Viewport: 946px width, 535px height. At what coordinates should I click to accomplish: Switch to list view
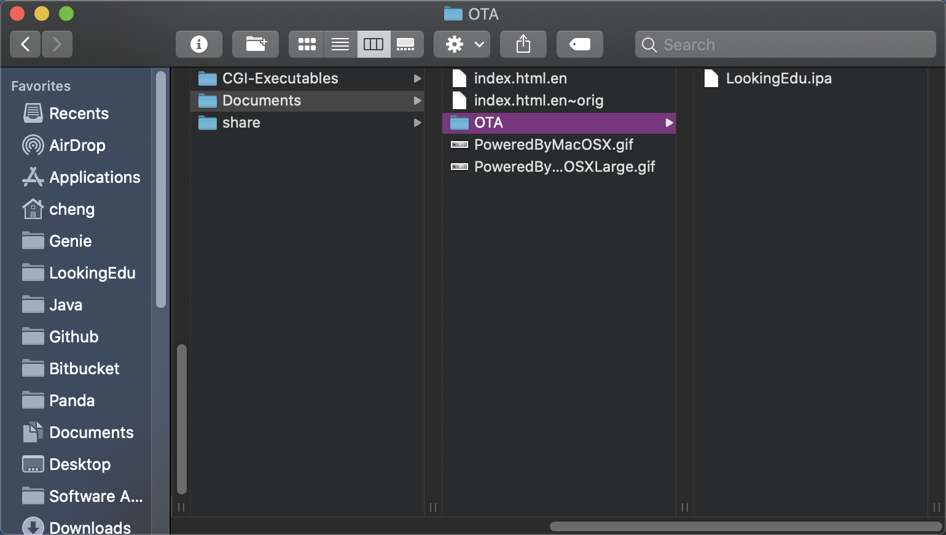tap(340, 44)
